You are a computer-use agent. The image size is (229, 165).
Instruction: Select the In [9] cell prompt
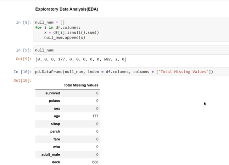(x=23, y=50)
